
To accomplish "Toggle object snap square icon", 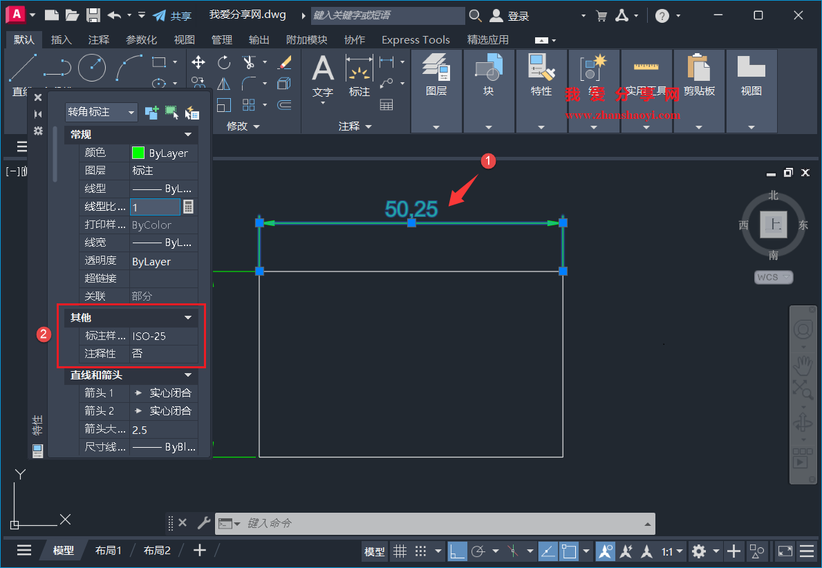I will [569, 551].
